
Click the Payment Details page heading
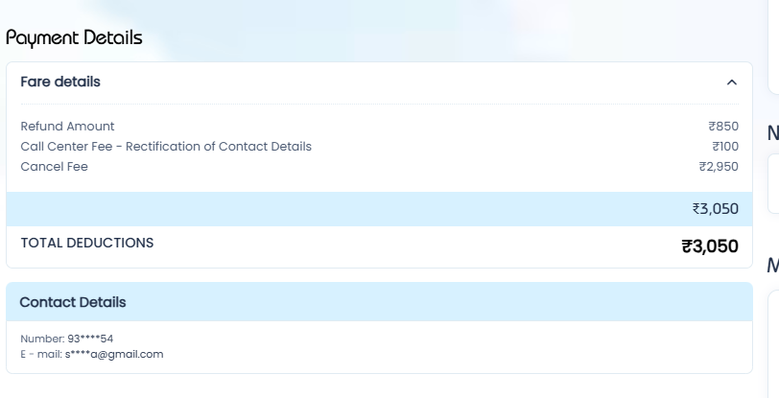click(x=74, y=38)
